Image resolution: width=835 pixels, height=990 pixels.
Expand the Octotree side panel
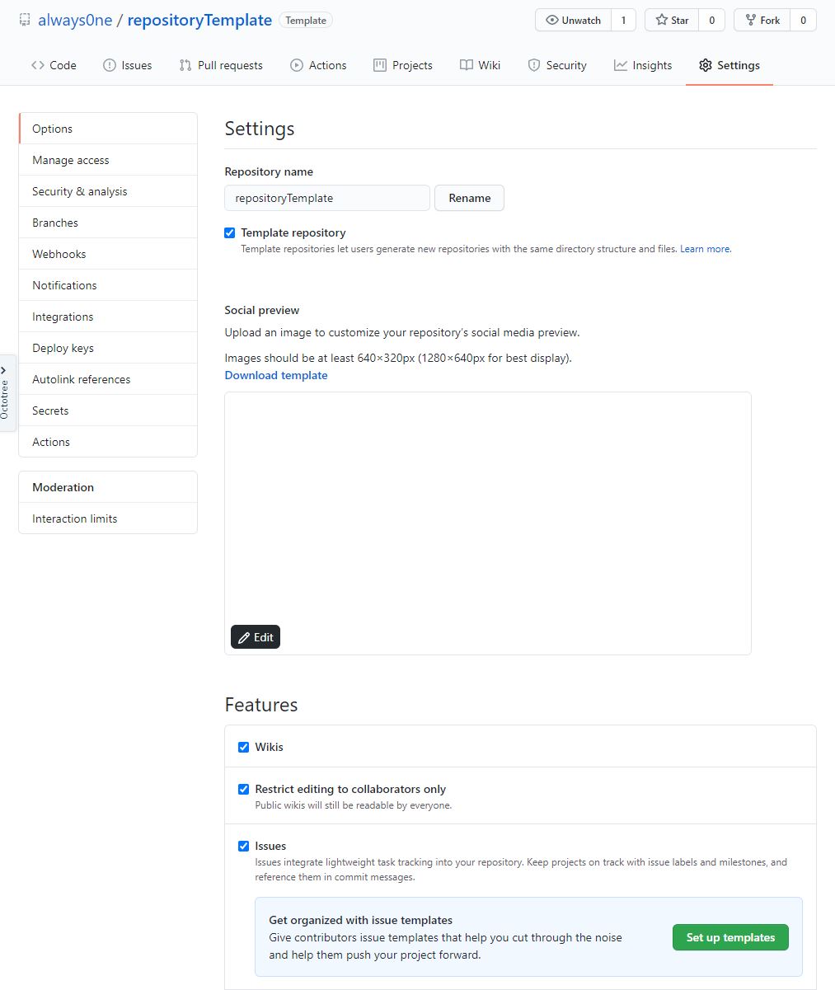[7, 393]
